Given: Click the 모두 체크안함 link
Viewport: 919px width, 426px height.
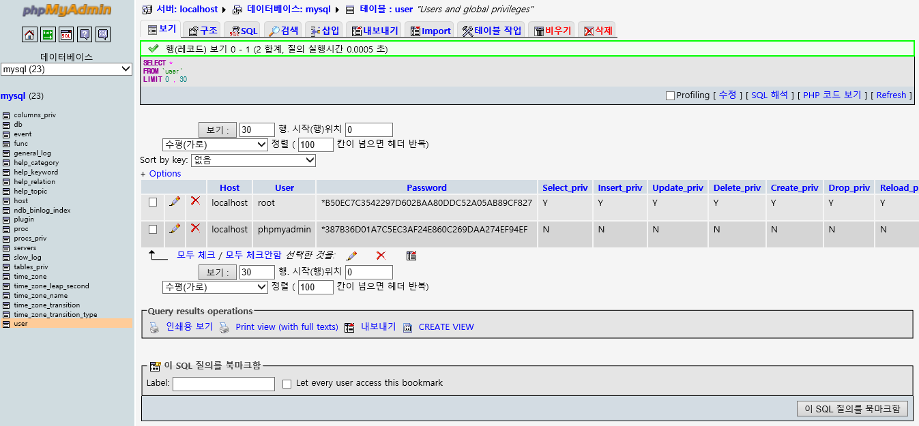Looking at the screenshot, I should pyautogui.click(x=253, y=255).
